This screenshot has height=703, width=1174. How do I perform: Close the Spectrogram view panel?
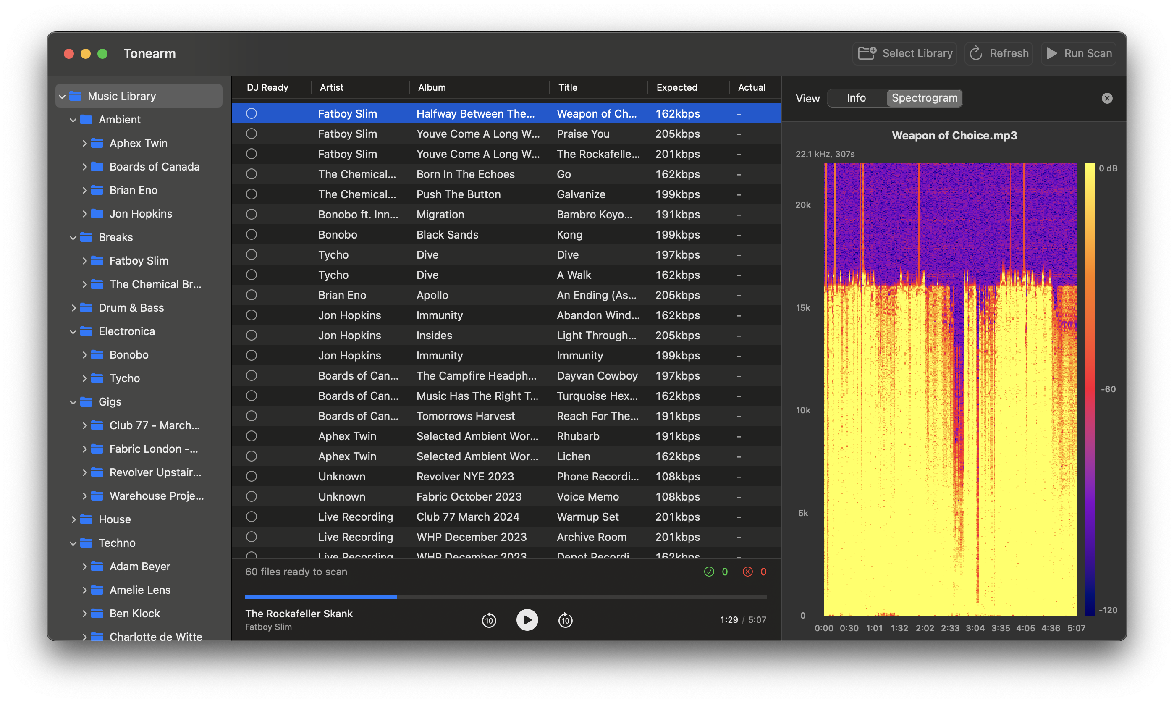tap(1107, 98)
